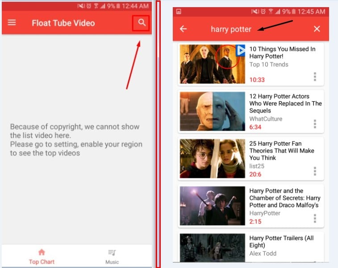Open the hamburger menu in Float Tube Video
The height and width of the screenshot is (268, 338).
[12, 22]
